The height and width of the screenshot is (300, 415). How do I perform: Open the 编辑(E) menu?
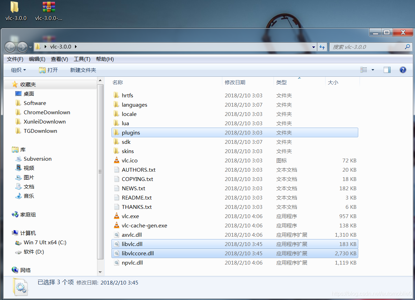point(37,59)
